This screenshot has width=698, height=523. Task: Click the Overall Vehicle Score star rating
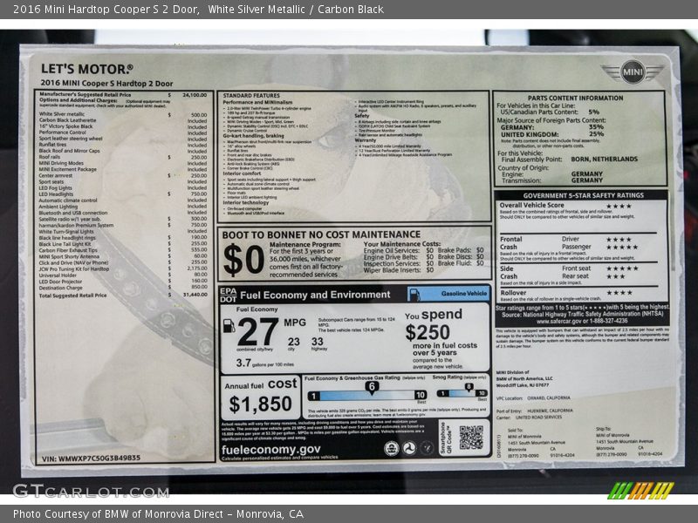click(618, 207)
